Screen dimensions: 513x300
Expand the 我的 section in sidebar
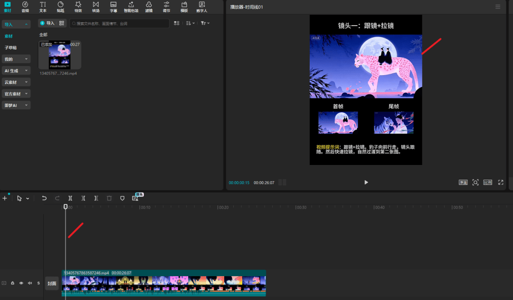(x=16, y=59)
